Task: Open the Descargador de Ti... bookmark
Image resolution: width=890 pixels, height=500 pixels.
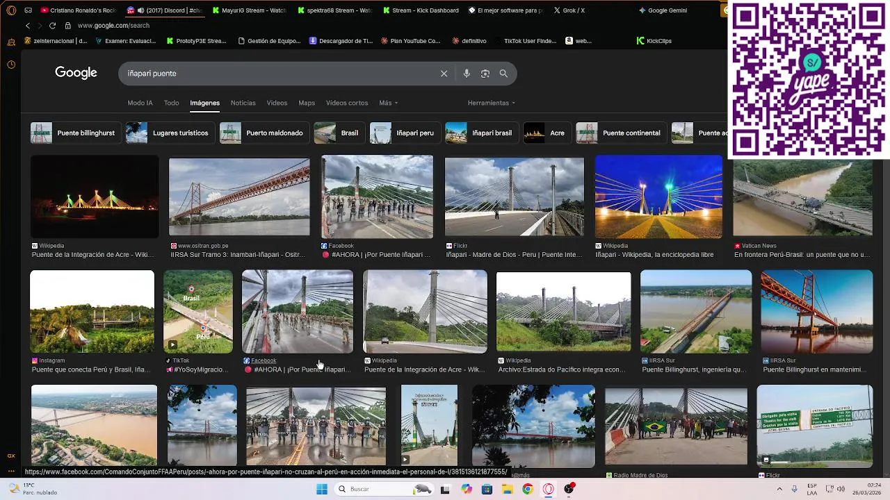Action: [341, 41]
